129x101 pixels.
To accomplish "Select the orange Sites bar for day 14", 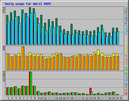I will [x=57, y=62].
